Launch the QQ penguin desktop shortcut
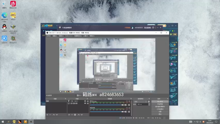The image size is (220, 124). (4, 28)
